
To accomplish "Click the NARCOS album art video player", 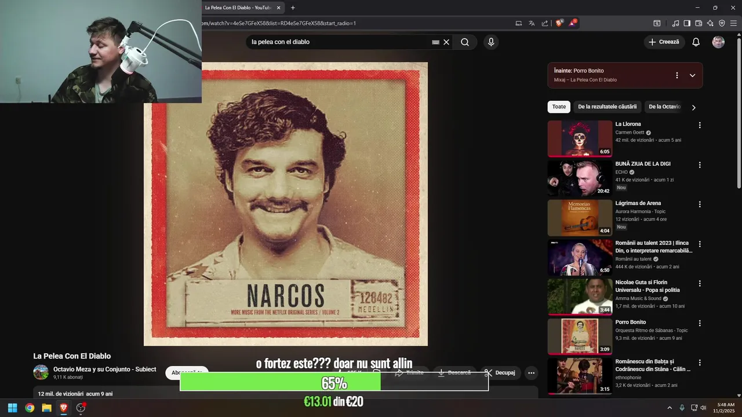I will point(286,204).
